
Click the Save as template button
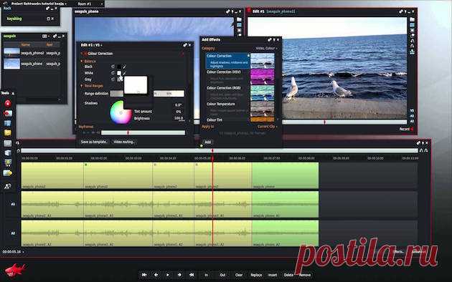tap(94, 142)
